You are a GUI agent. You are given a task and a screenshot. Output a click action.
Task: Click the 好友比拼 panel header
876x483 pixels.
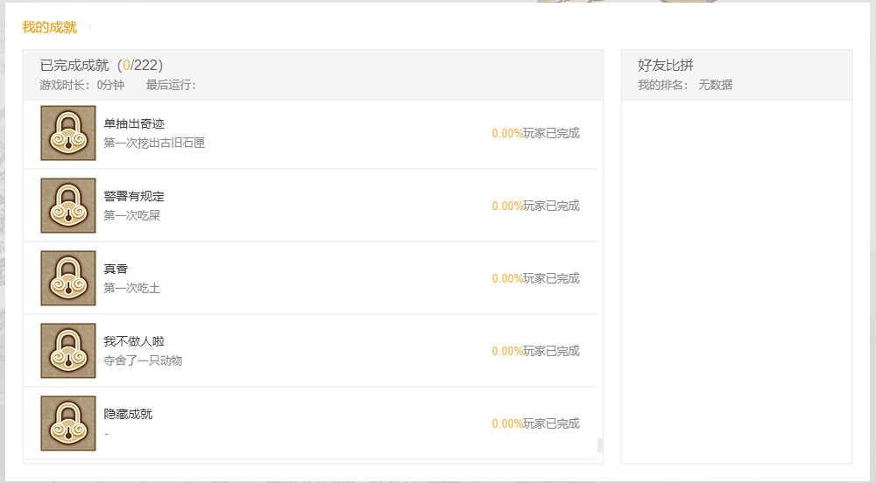(x=666, y=66)
